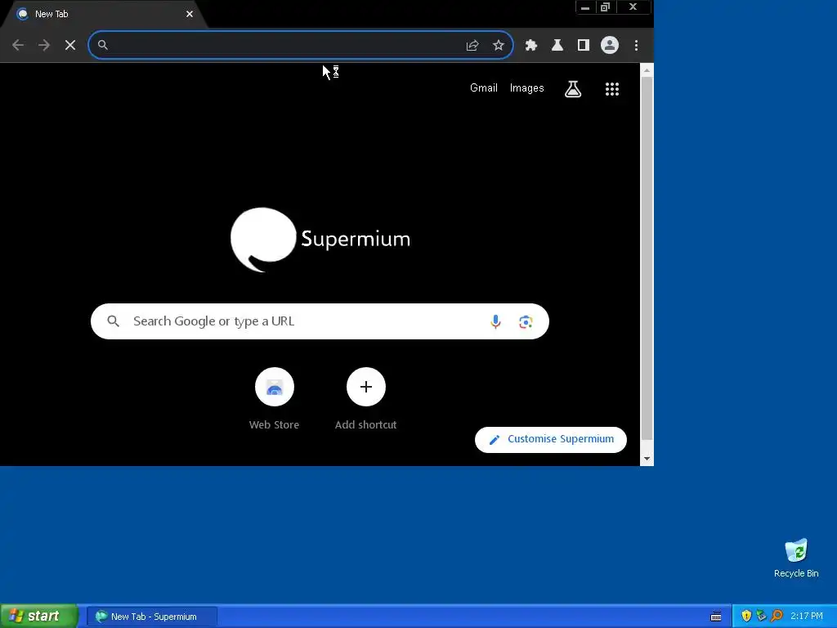This screenshot has width=837, height=628.
Task: Restore down the Supermium window
Action: point(606,7)
